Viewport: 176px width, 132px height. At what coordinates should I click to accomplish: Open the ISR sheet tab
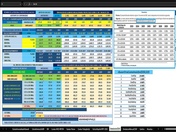point(48,129)
